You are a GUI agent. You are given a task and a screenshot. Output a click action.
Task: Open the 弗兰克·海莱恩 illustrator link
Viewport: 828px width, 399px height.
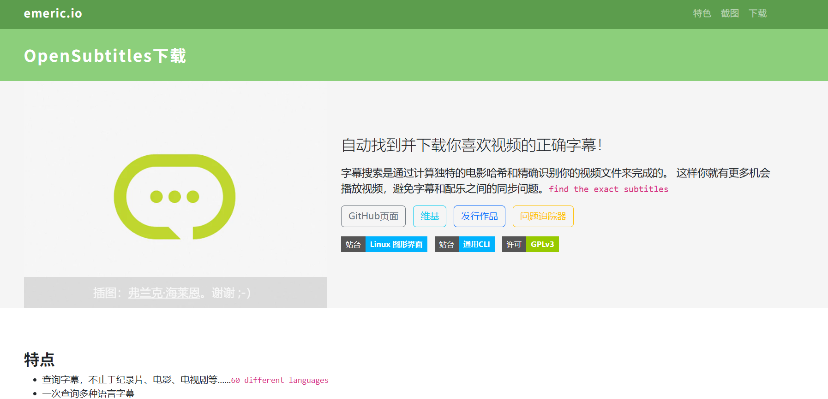(164, 293)
